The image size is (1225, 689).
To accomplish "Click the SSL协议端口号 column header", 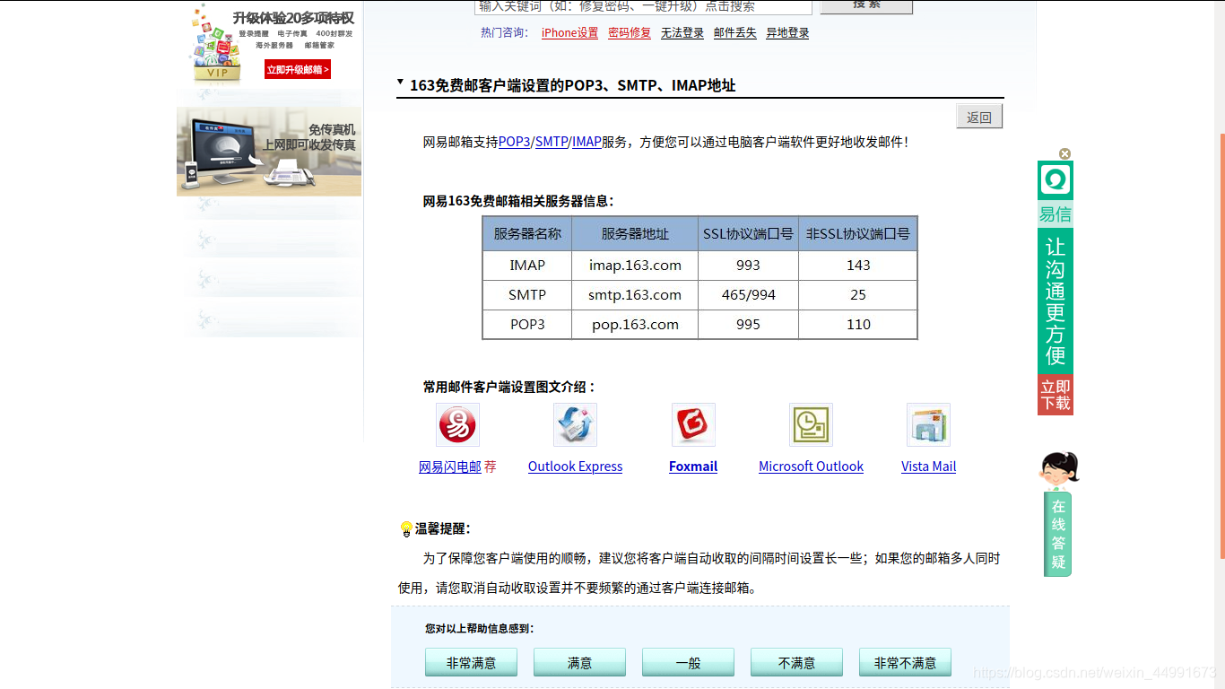I will (x=748, y=233).
